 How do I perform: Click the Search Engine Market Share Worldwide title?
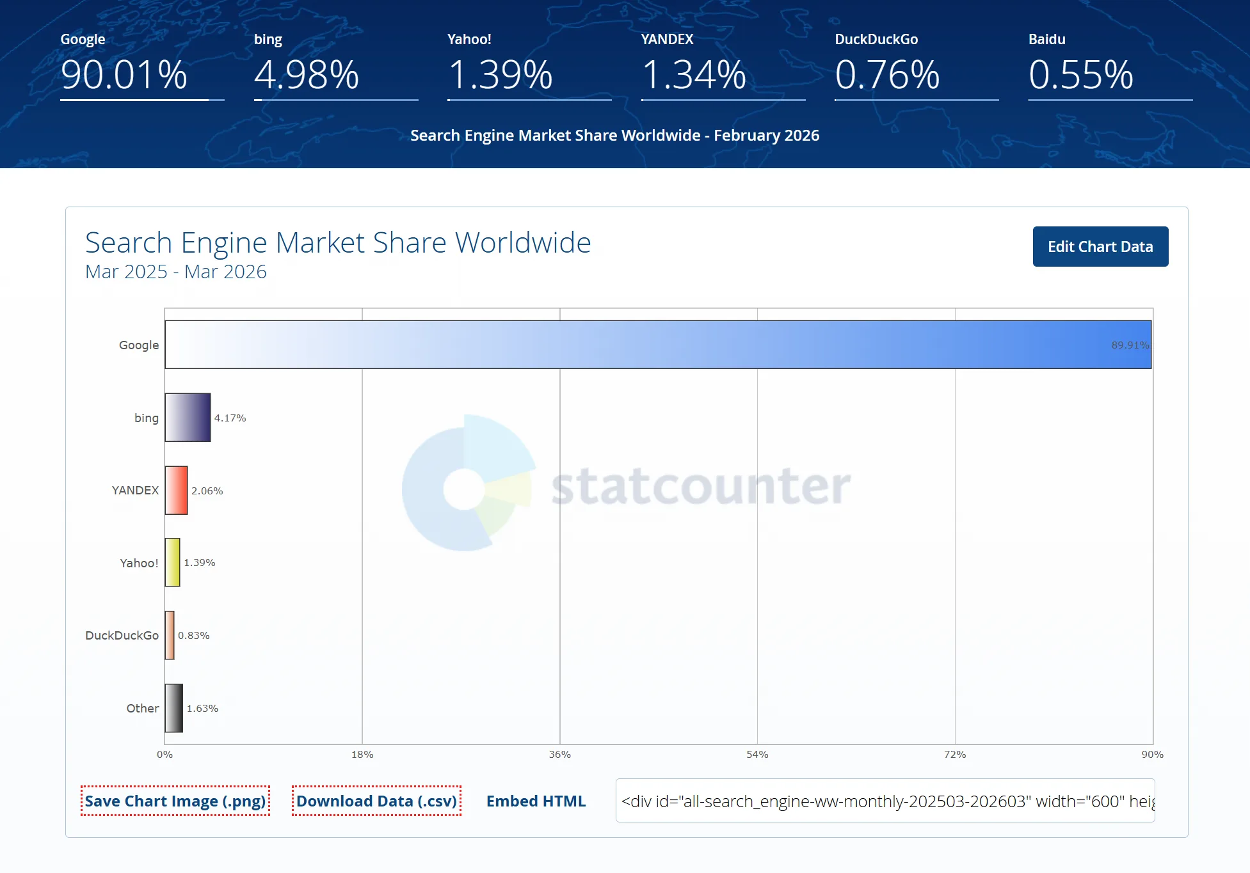click(338, 243)
